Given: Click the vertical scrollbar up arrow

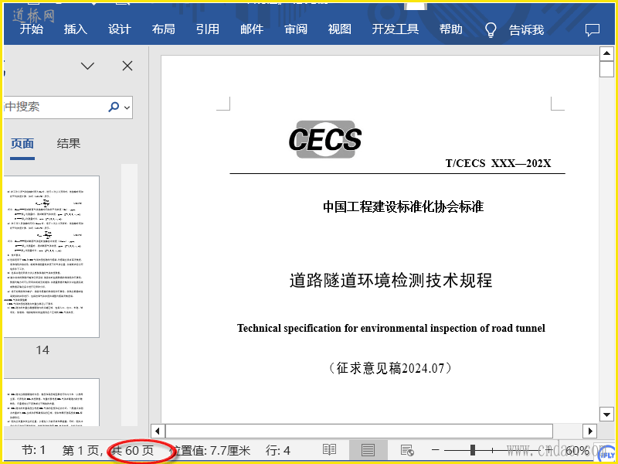Looking at the screenshot, I should tap(606, 53).
